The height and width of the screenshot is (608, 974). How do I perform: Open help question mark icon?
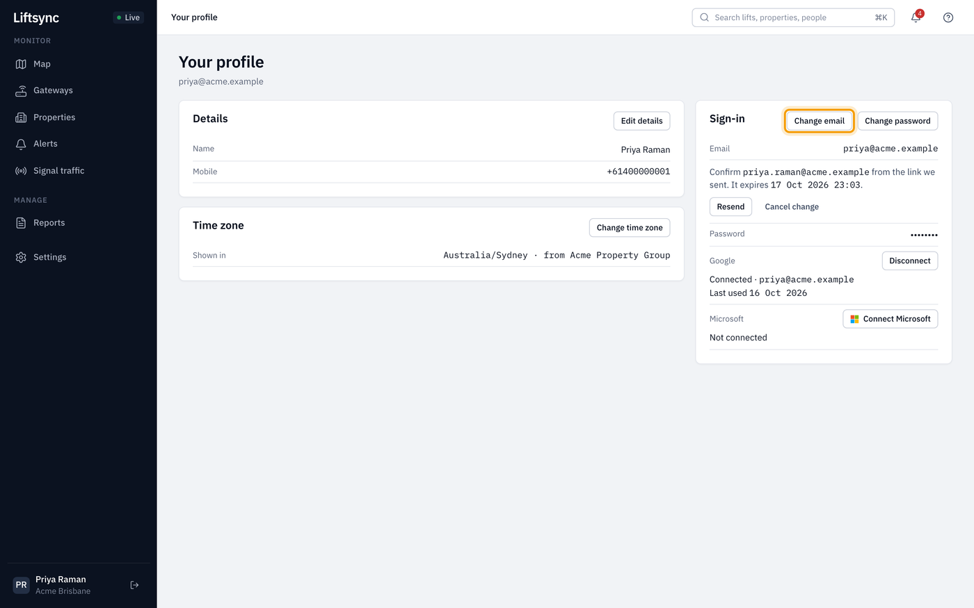point(948,17)
